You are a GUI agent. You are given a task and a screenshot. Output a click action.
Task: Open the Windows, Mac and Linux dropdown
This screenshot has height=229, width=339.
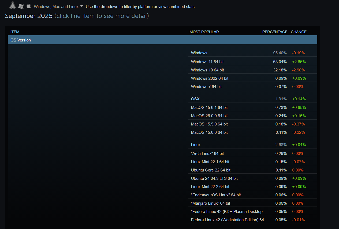(x=58, y=7)
